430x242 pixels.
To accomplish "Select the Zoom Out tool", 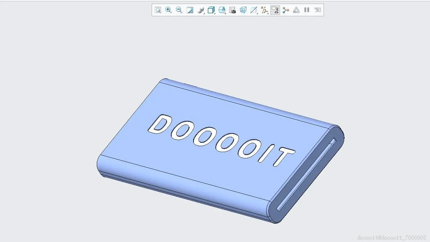I will [179, 10].
